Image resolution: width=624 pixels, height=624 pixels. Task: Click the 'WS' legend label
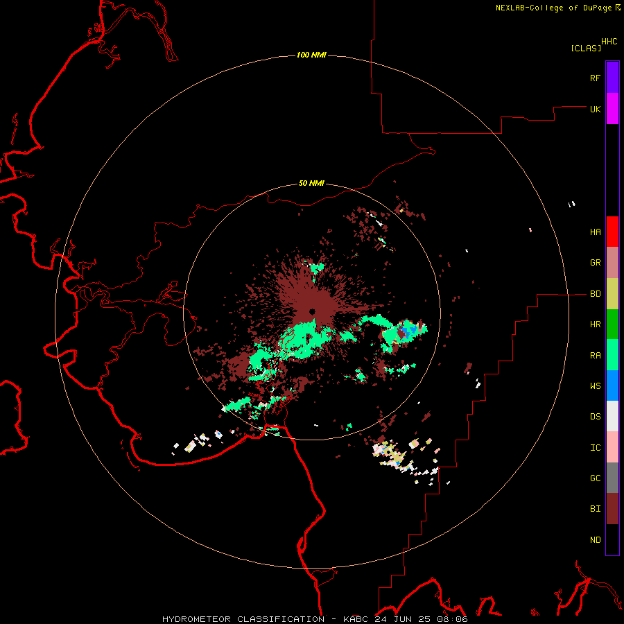point(595,386)
